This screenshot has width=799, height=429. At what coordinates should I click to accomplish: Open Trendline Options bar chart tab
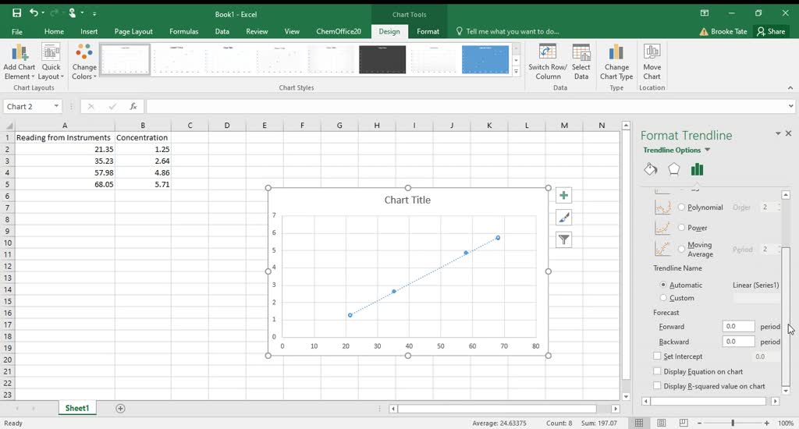point(697,169)
